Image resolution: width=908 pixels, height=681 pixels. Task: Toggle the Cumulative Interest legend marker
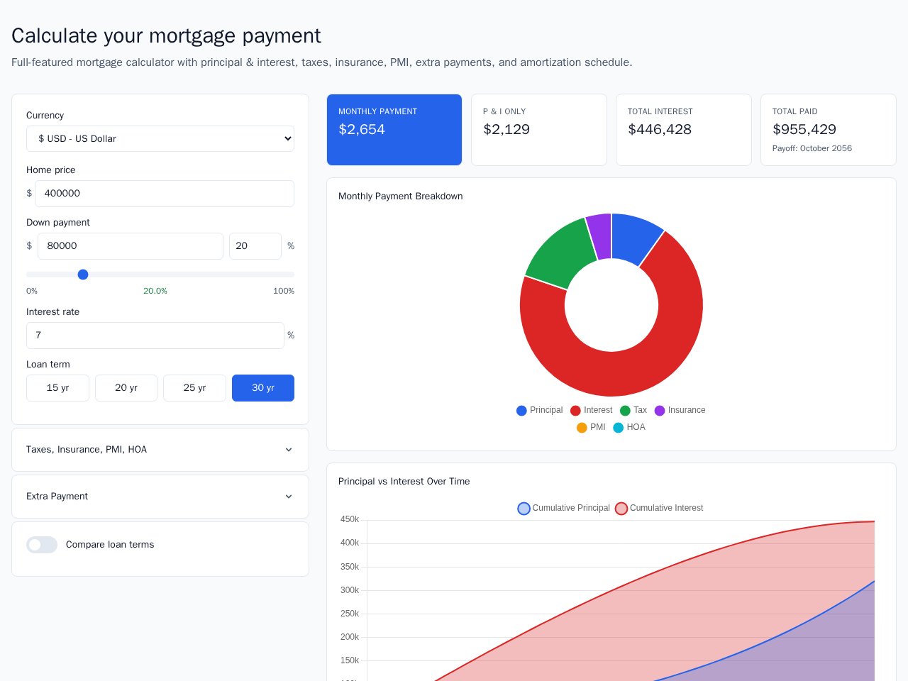[x=621, y=509]
